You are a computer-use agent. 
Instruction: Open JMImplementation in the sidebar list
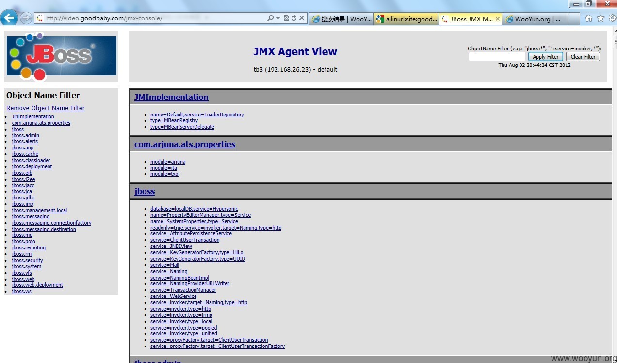point(33,116)
